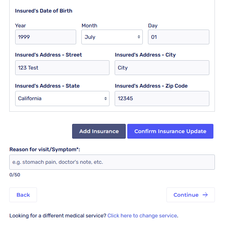
Task: Click the Reason for visit/Symptom text box
Action: pyautogui.click(x=112, y=162)
